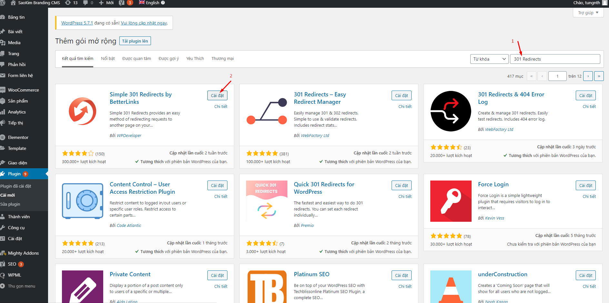Click the Quick 301 Redirects plugin icon

point(266,201)
